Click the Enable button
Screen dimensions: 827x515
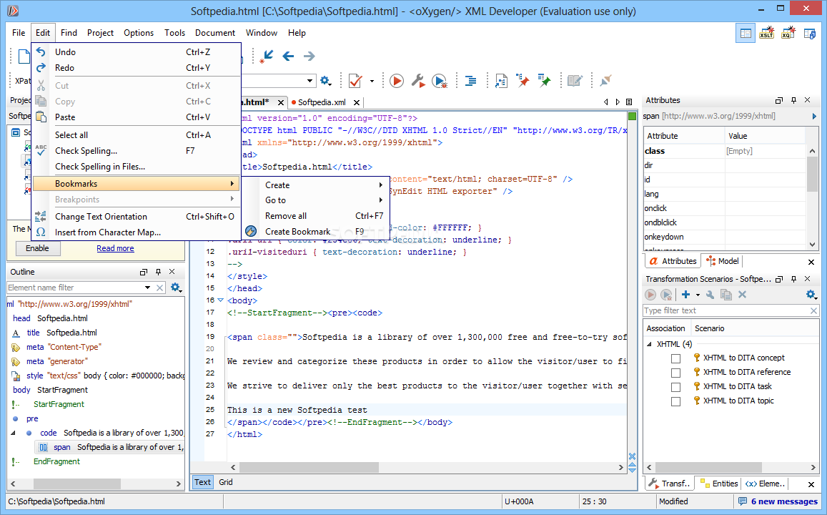tap(37, 248)
